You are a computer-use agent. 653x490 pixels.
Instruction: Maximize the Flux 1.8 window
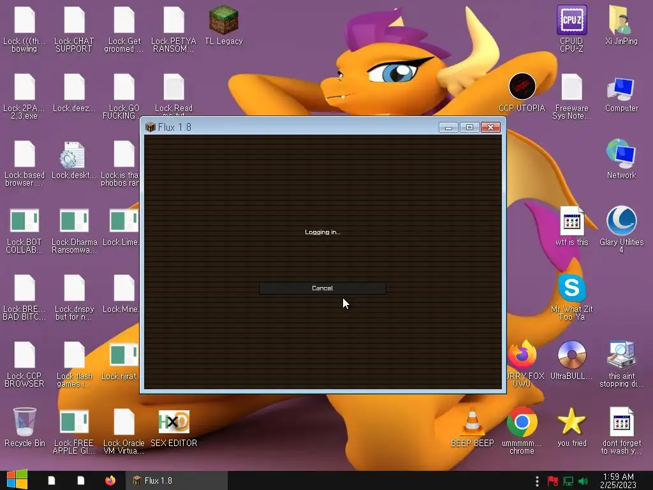(469, 127)
